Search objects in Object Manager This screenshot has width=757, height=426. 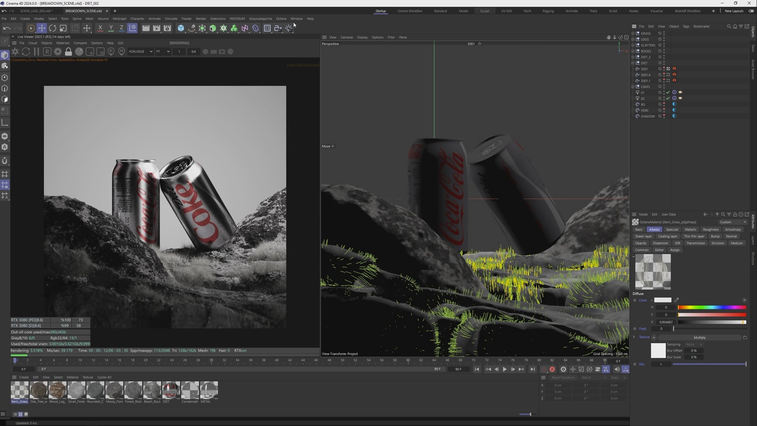point(729,26)
